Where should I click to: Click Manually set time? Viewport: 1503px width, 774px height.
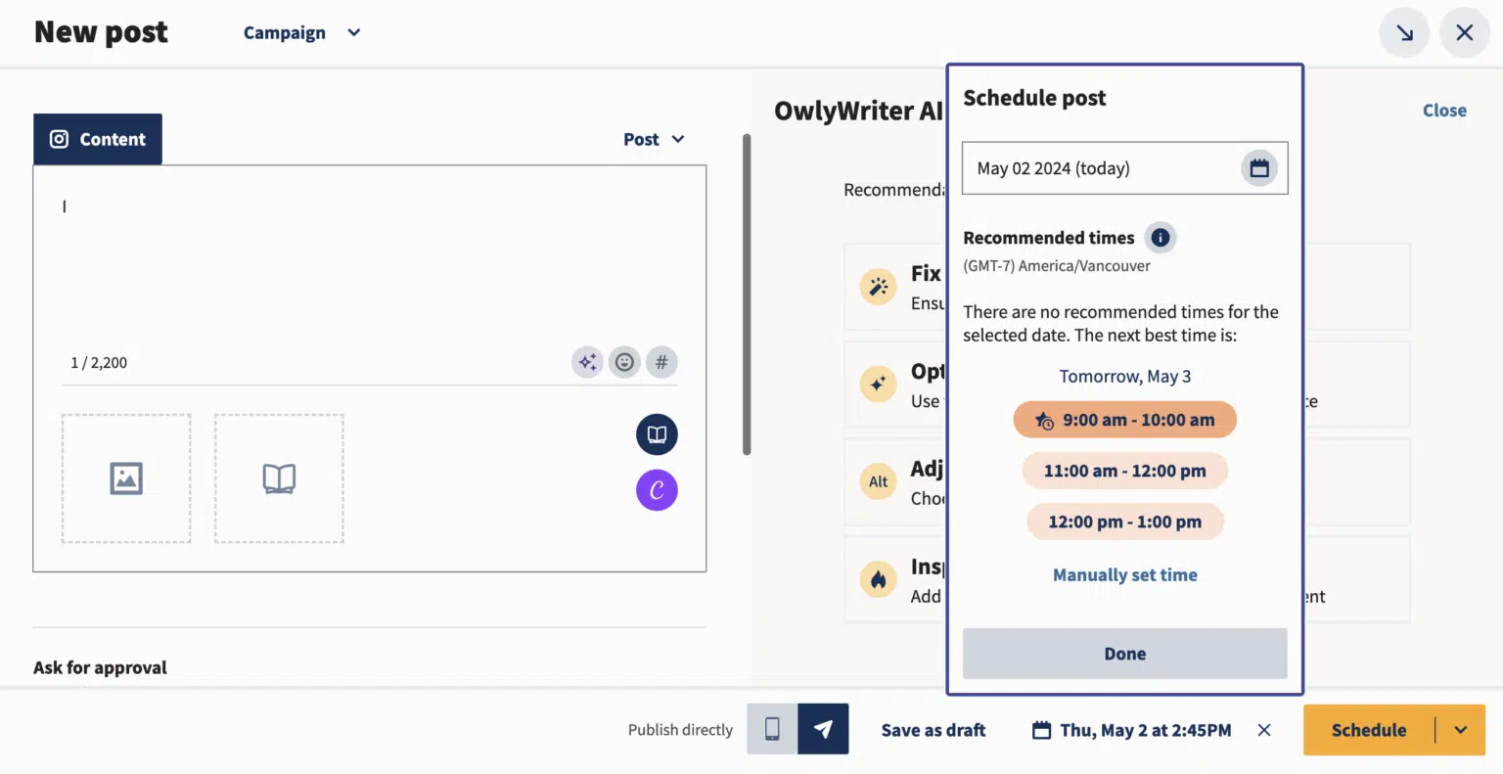pos(1124,574)
